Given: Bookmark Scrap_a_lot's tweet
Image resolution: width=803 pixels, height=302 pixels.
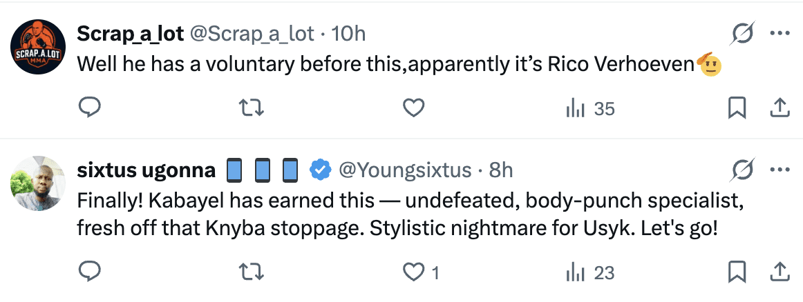Looking at the screenshot, I should (x=737, y=108).
